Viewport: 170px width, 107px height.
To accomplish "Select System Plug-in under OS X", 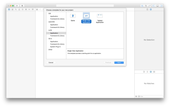I will point(56,47).
